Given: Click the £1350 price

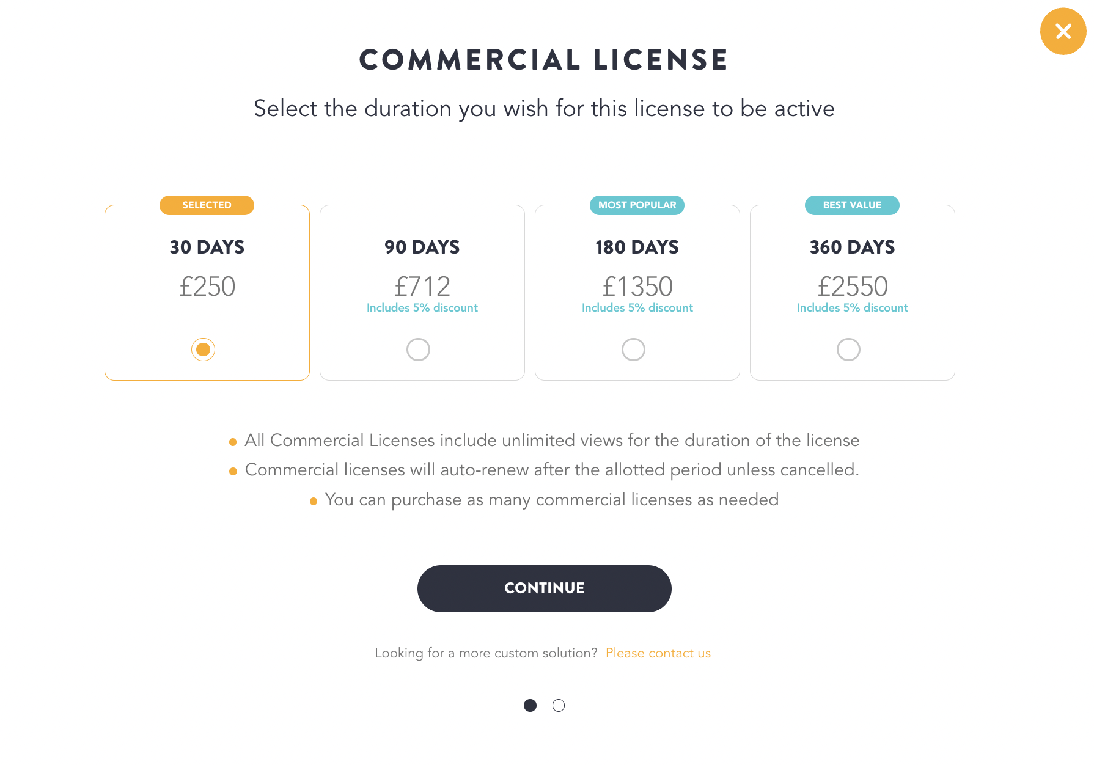Looking at the screenshot, I should tap(637, 287).
